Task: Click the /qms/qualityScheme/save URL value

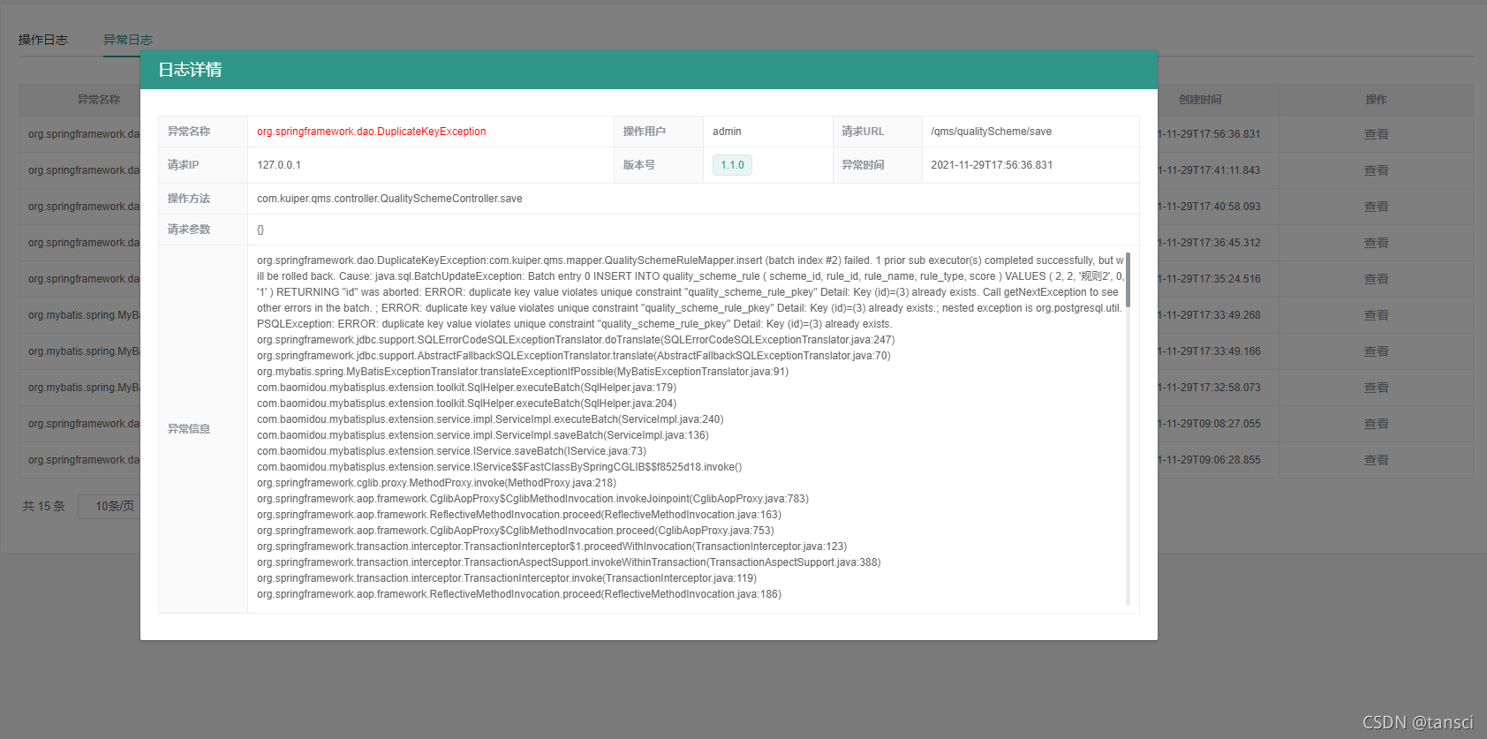Action: pyautogui.click(x=991, y=132)
